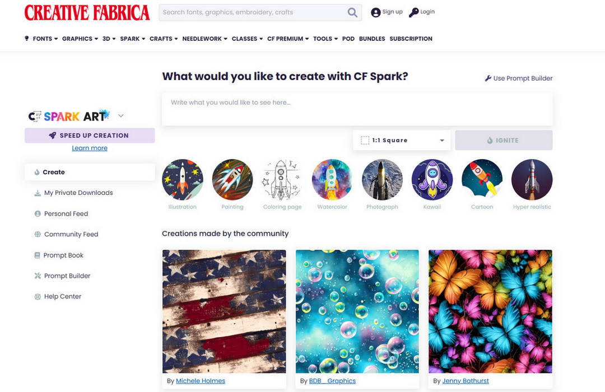Follow the Learn more link
605x392 pixels.
[90, 148]
